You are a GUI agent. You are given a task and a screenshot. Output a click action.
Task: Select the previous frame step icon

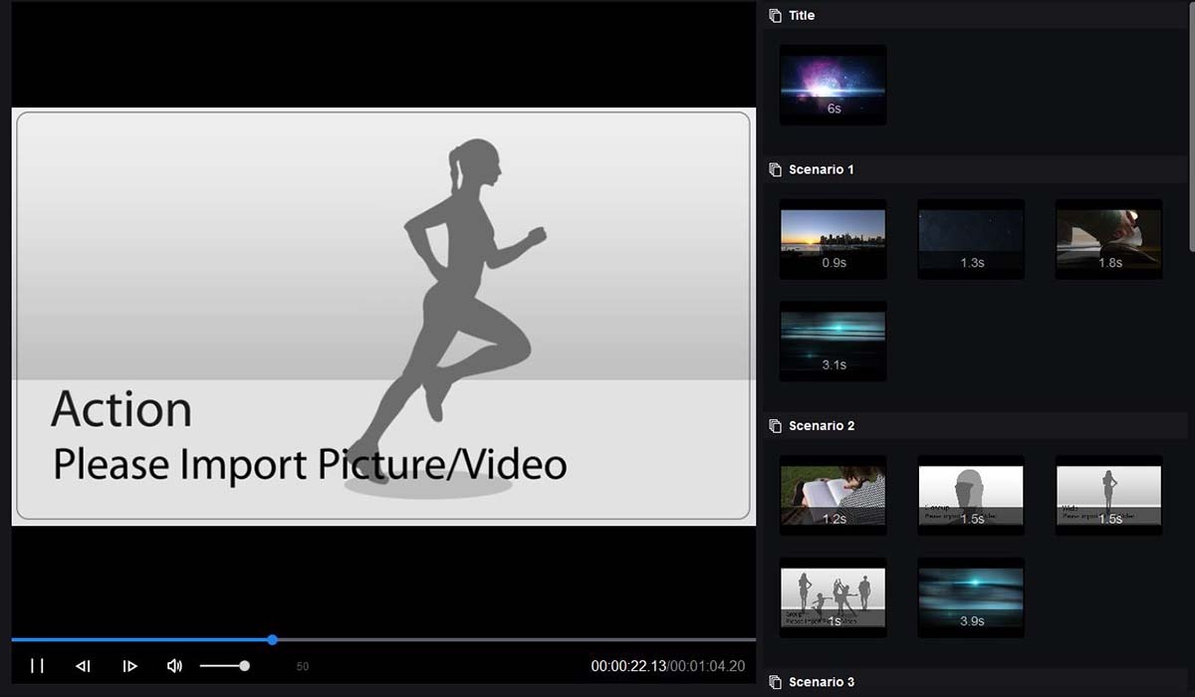point(83,666)
